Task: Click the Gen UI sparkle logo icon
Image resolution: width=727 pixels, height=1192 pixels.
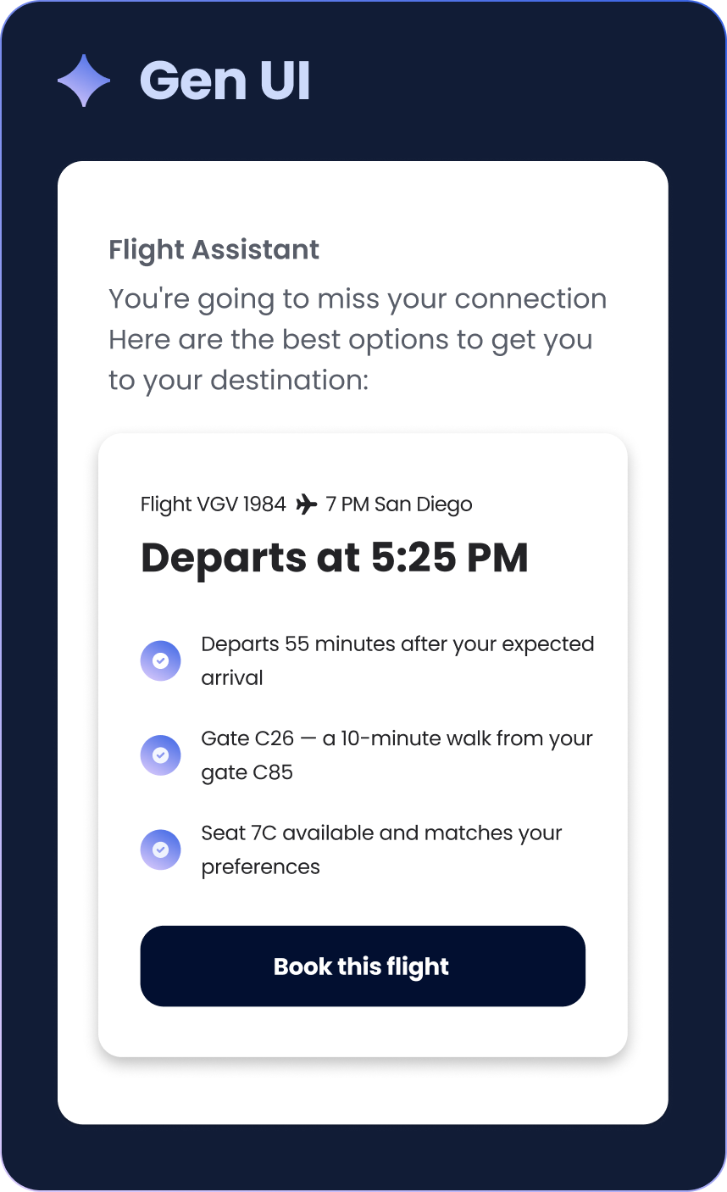Action: coord(83,80)
